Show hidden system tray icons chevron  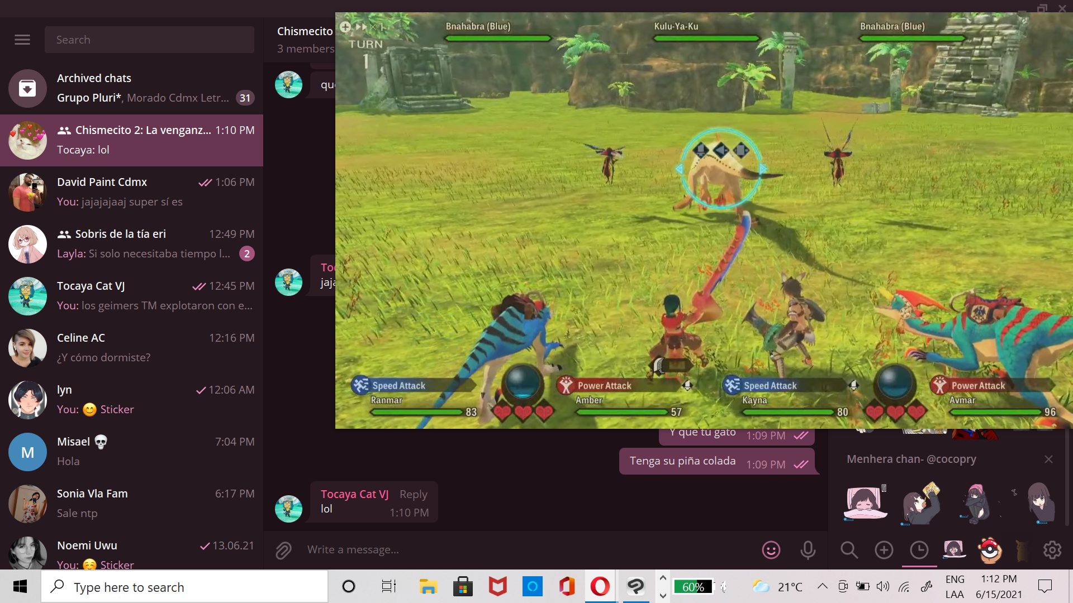coord(822,586)
